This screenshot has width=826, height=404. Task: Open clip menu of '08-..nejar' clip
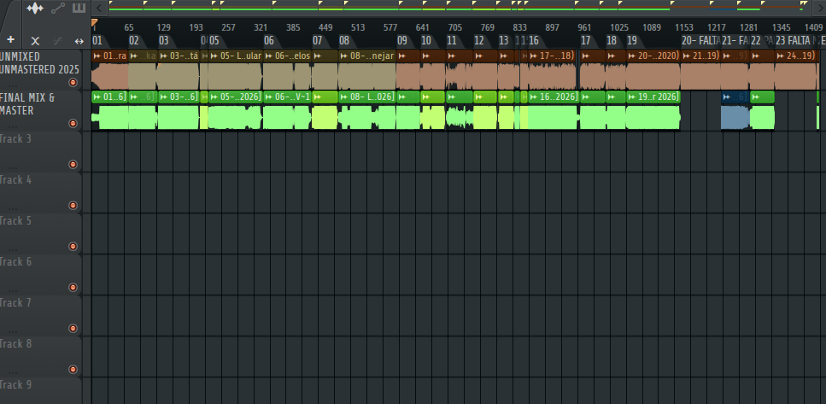[x=344, y=56]
